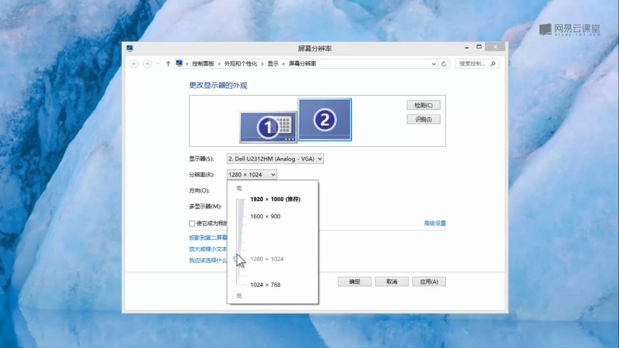Click inside the 搜索控制 search field
This screenshot has width=619, height=348.
[x=472, y=63]
